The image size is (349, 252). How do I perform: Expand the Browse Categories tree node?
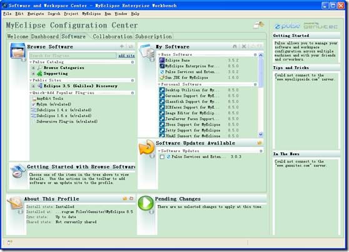pyautogui.click(x=33, y=68)
